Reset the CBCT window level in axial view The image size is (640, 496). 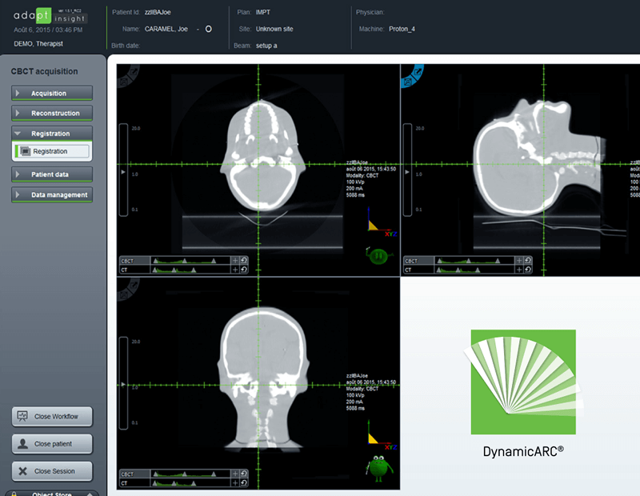pyautogui.click(x=244, y=261)
